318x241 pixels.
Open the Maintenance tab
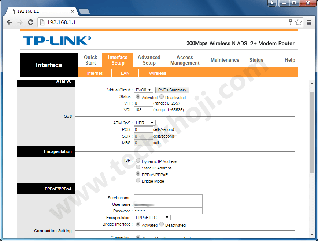225,60
